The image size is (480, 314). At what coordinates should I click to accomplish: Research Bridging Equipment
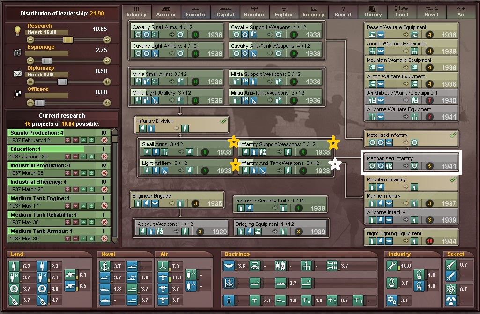coord(280,228)
